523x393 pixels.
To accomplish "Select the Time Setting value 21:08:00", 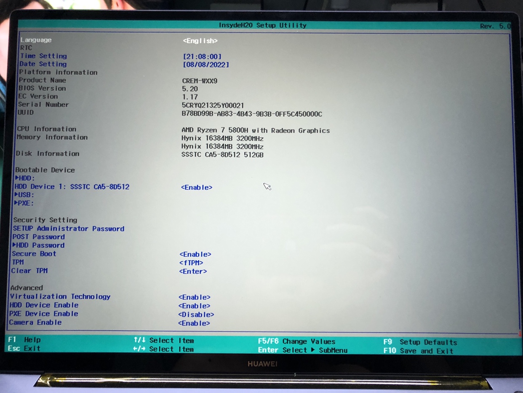I will [202, 57].
